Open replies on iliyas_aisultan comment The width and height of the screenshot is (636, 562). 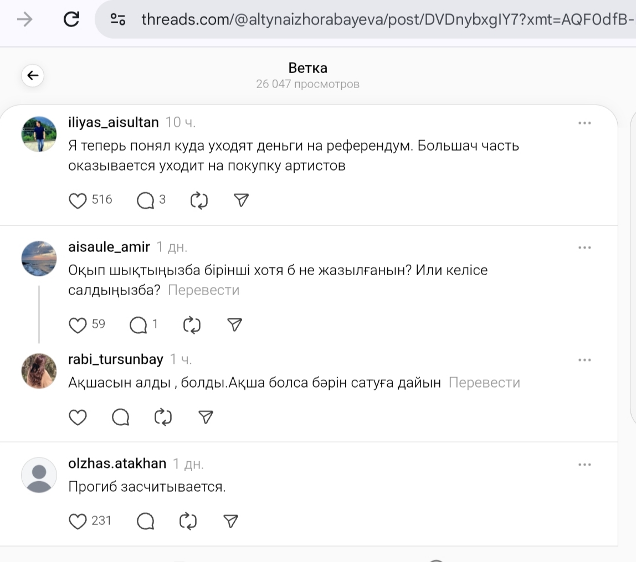click(x=146, y=200)
